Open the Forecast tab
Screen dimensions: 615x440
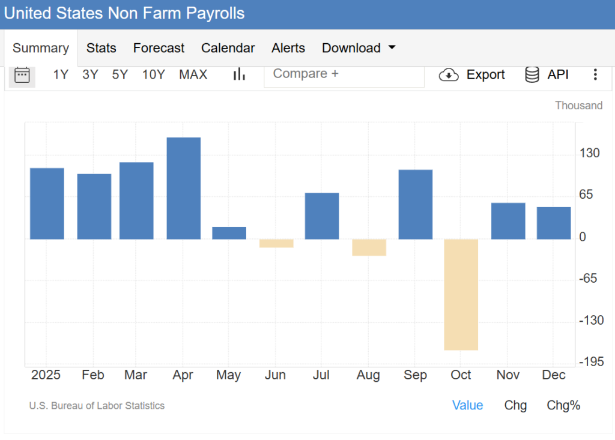[159, 48]
